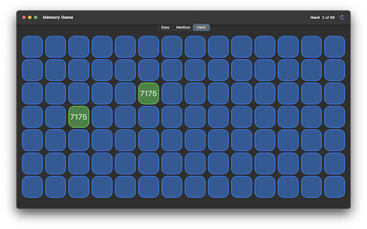The image size is (367, 229).
Task: Click the matched 7175 card in the third row
Action: click(149, 93)
